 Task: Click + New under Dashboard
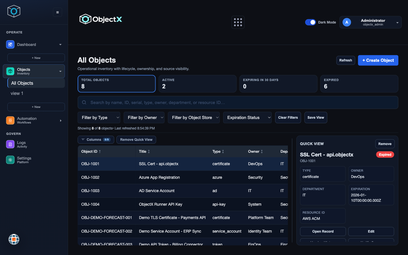[x=36, y=58]
